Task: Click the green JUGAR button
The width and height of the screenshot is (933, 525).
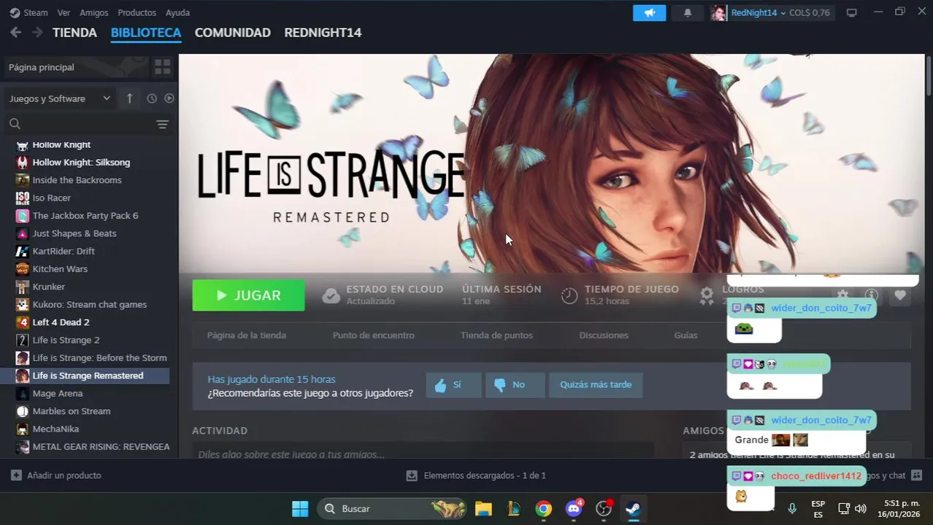Action: point(248,295)
